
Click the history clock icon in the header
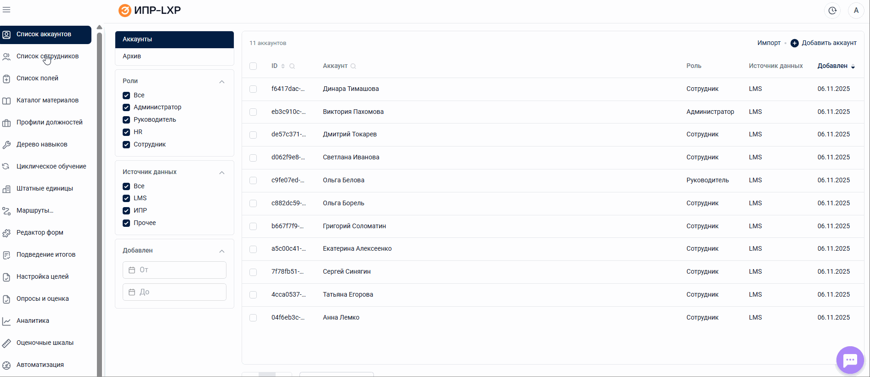(832, 11)
